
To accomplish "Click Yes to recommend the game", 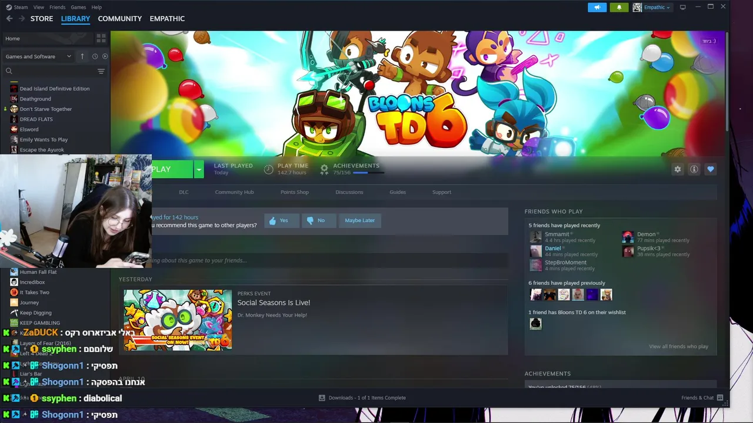I will [282, 220].
